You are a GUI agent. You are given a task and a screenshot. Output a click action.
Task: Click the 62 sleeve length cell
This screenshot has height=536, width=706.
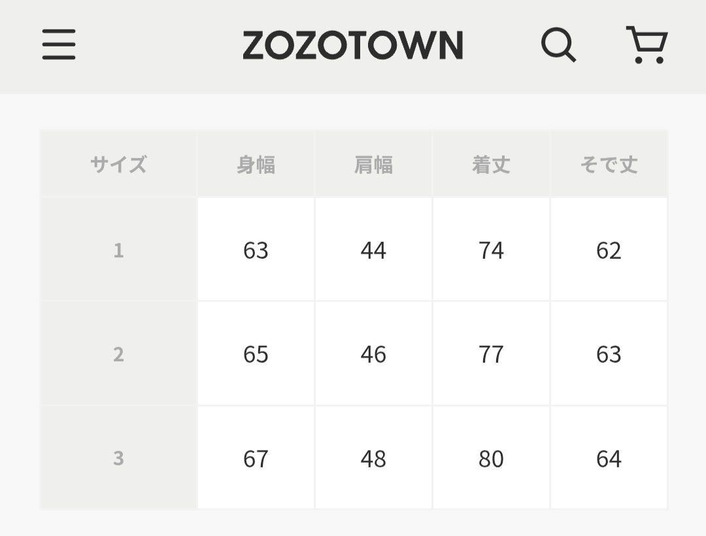click(609, 249)
